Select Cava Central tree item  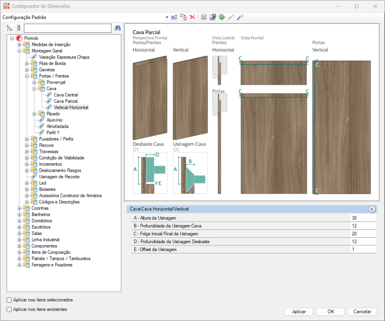click(66, 95)
